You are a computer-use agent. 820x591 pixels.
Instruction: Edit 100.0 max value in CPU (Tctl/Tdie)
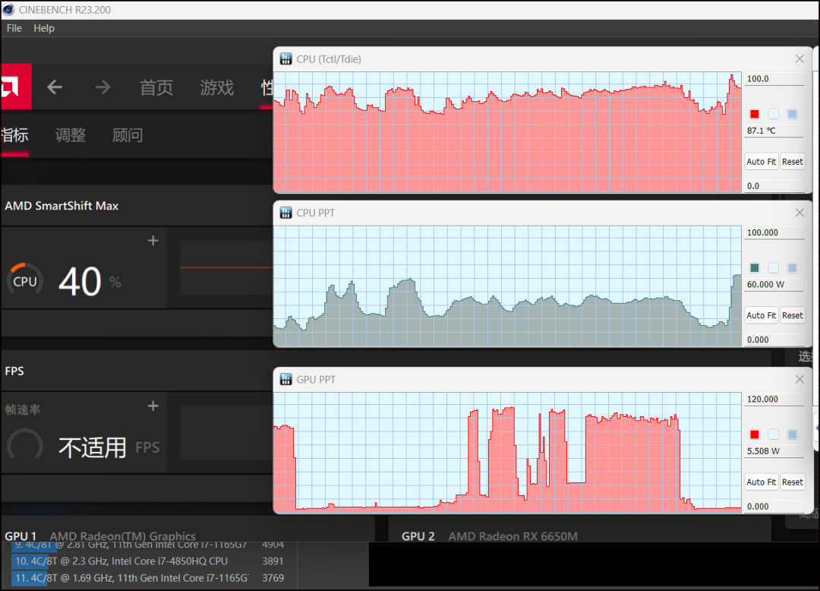pyautogui.click(x=774, y=79)
